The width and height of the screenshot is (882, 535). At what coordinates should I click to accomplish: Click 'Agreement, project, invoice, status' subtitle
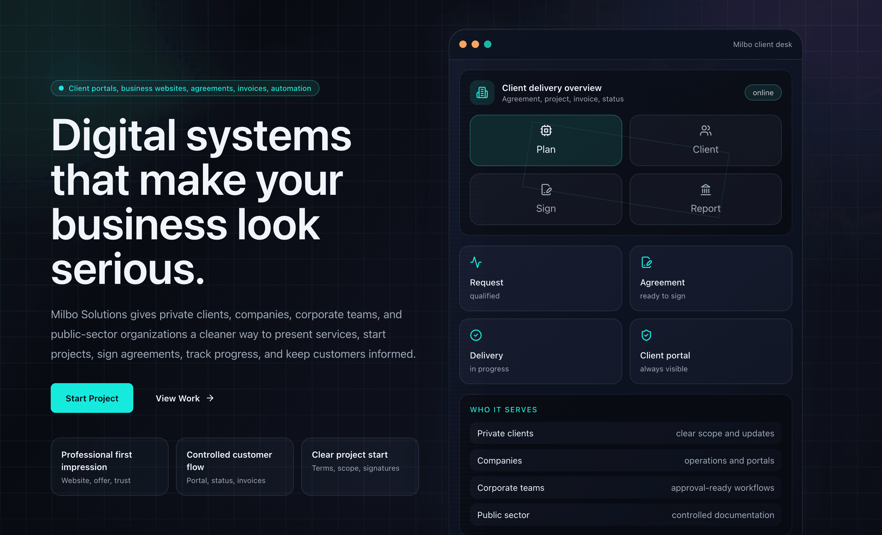point(563,99)
